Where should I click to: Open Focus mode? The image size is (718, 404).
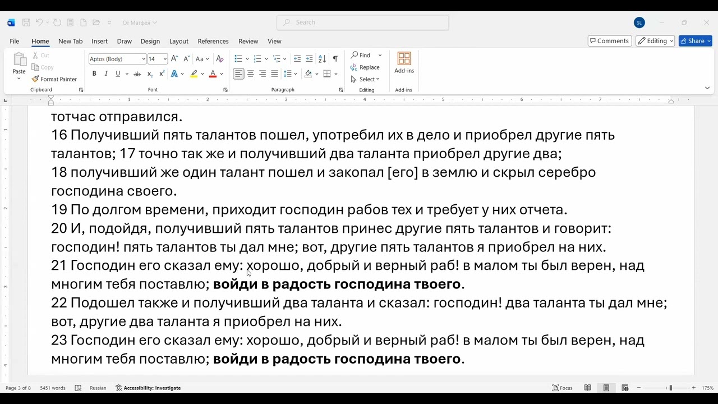coord(563,388)
